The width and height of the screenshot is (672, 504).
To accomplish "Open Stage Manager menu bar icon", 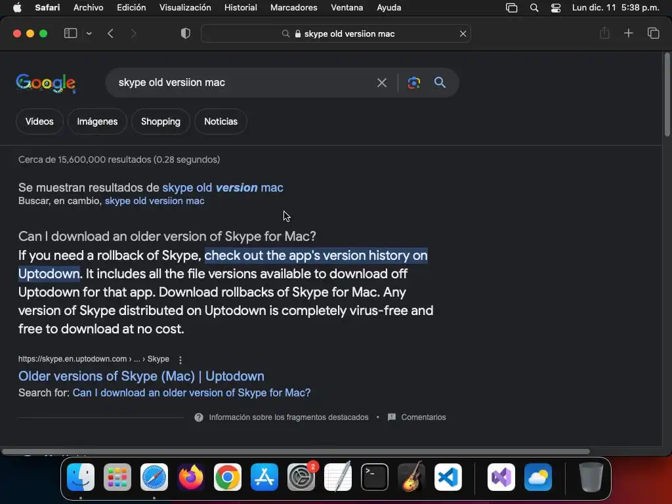I will click(511, 8).
